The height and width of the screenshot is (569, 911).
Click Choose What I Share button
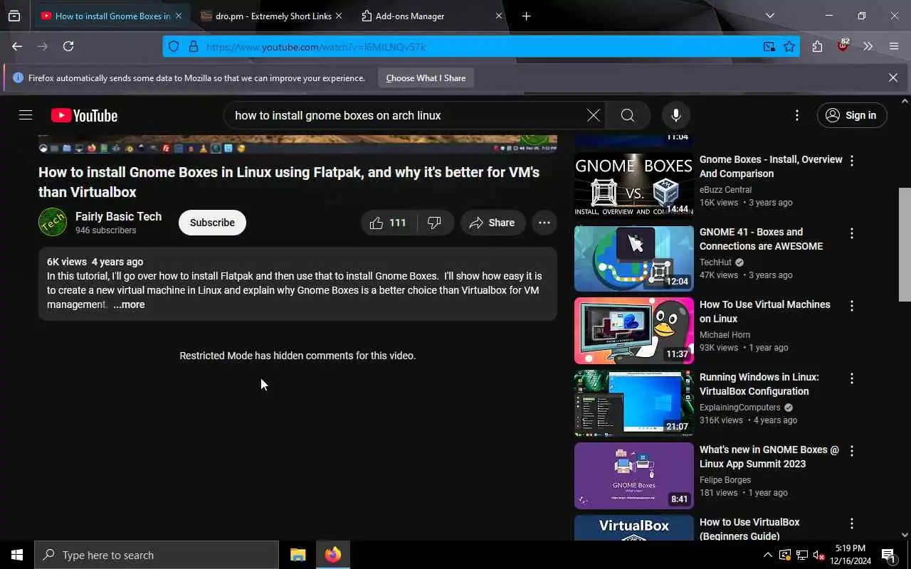coord(426,78)
